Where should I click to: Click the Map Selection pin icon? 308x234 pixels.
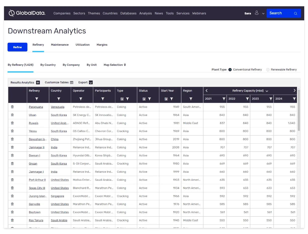pyautogui.click(x=125, y=65)
